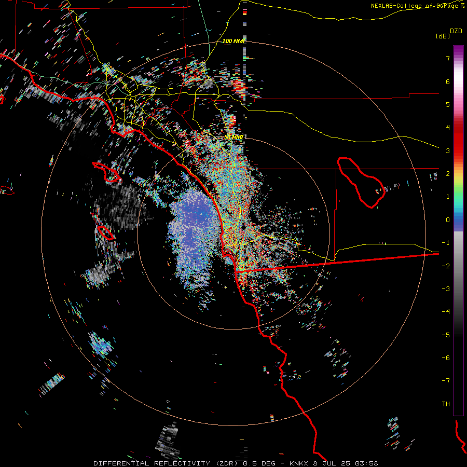The height and width of the screenshot is (467, 467).
Task: Click the 0 value on the color scale
Action: point(448,220)
